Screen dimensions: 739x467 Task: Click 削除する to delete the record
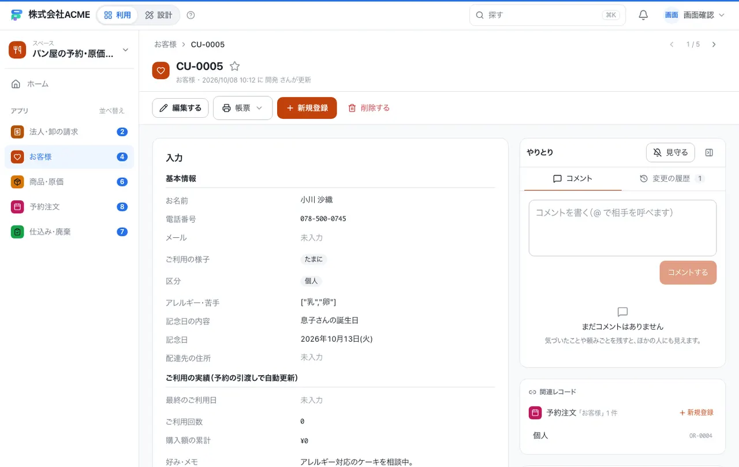369,108
